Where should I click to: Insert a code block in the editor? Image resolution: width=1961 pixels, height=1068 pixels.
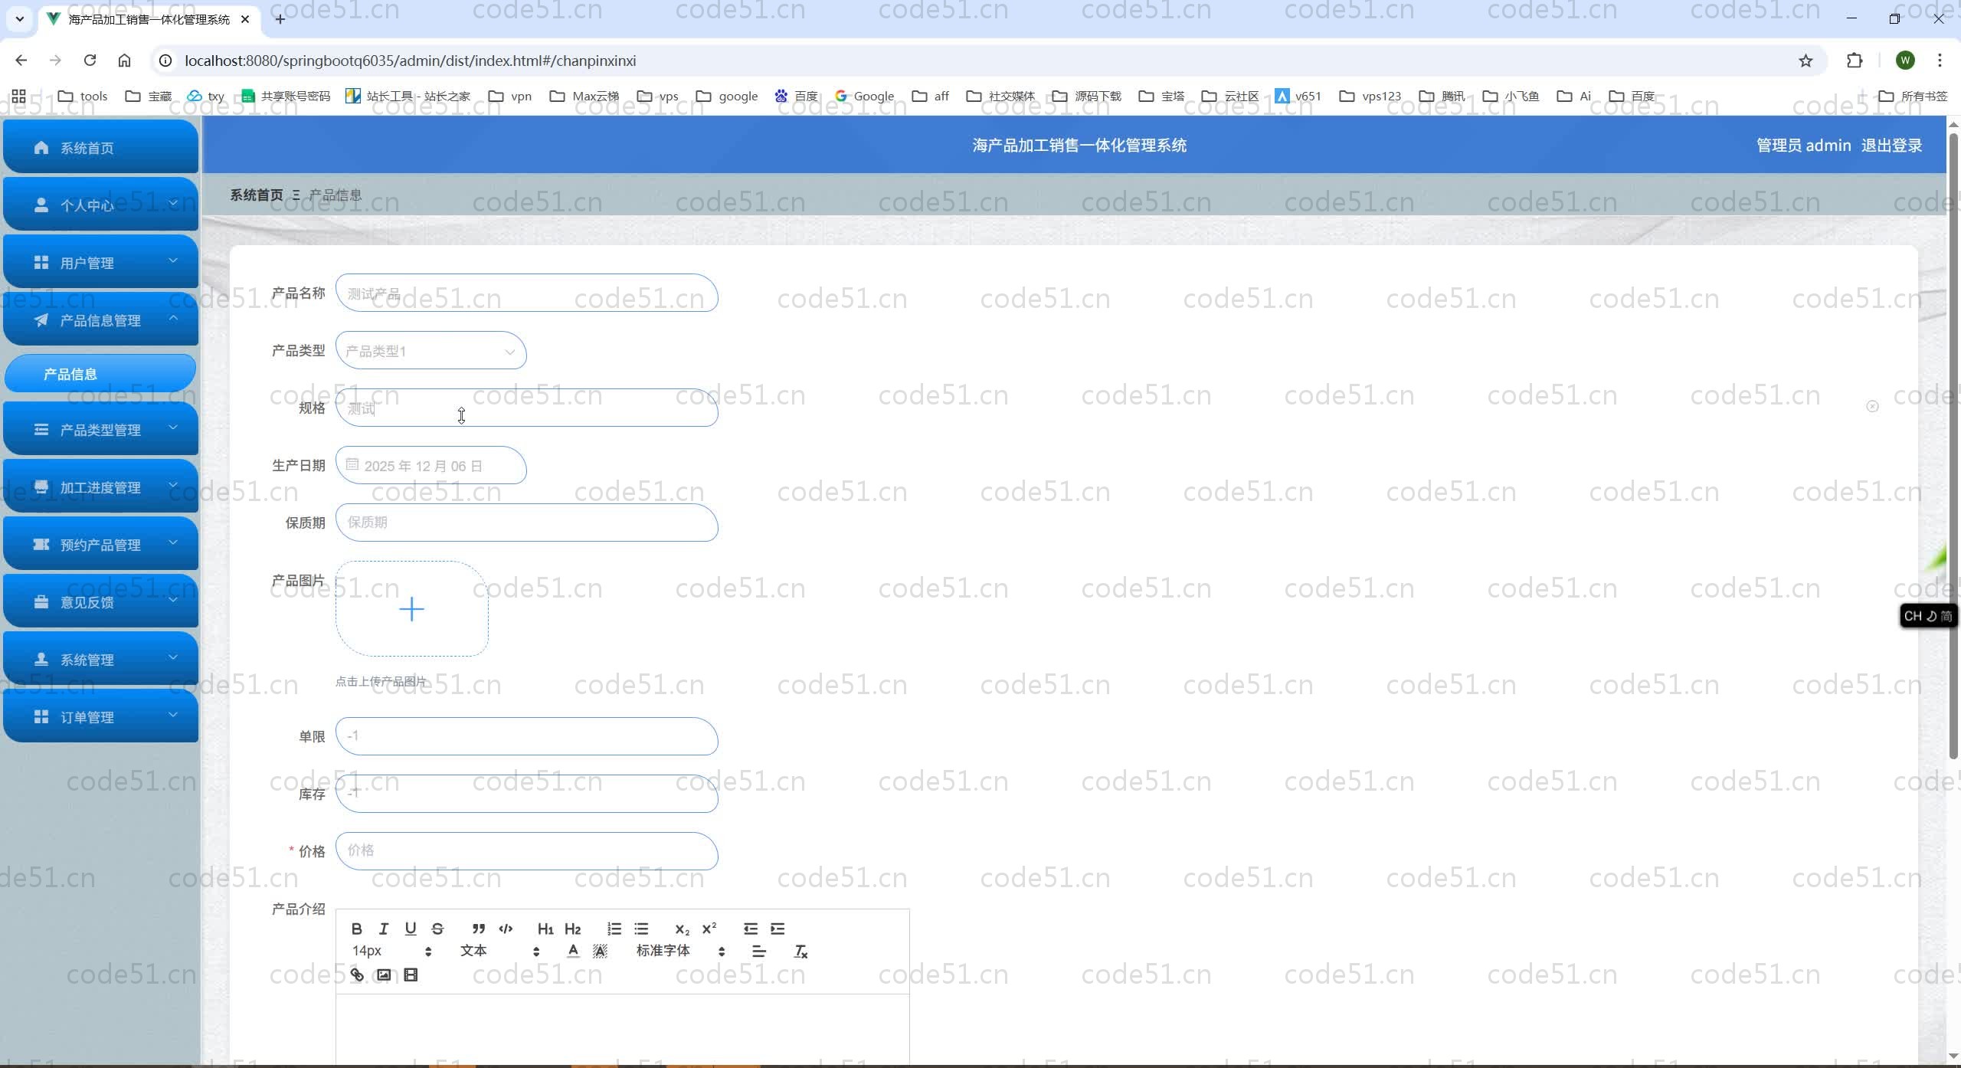506,929
